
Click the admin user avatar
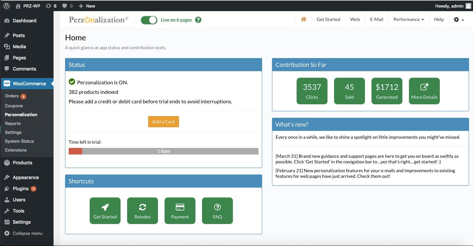468,6
